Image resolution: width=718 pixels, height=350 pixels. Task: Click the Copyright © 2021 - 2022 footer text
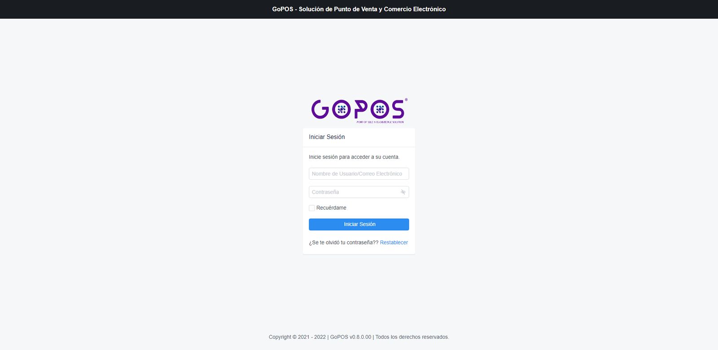pos(297,337)
